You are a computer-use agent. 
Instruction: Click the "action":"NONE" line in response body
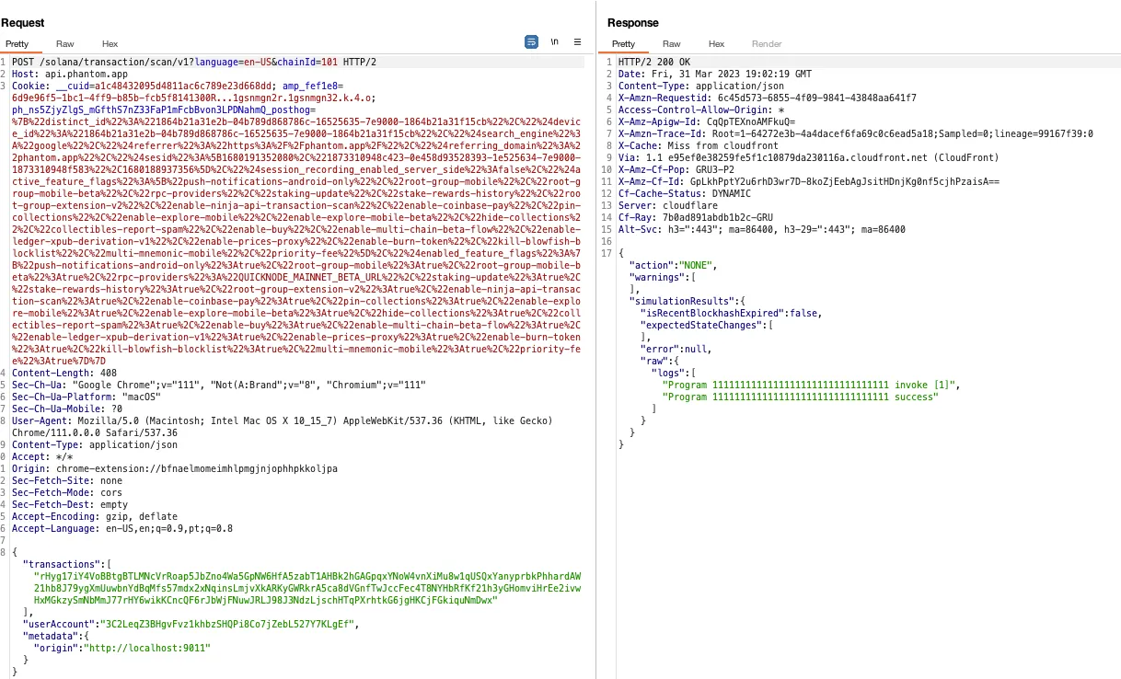pyautogui.click(x=673, y=265)
